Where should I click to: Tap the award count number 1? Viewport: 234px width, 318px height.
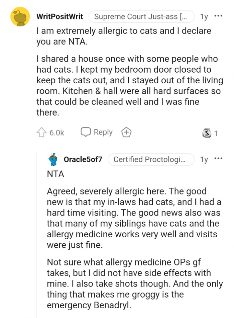pos(216,133)
